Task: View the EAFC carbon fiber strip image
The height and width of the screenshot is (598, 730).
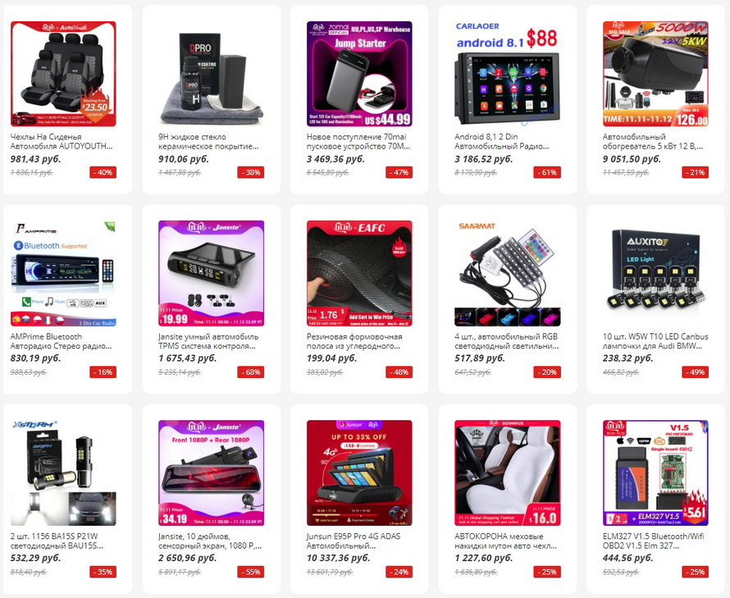Action: point(359,273)
